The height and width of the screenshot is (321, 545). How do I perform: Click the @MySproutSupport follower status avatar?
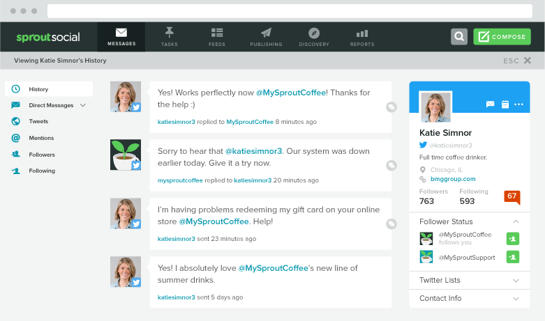[426, 257]
